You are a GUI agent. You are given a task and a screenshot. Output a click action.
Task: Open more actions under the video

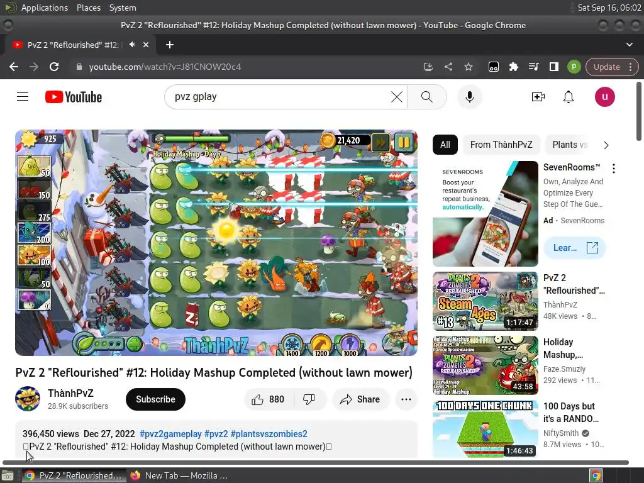(x=406, y=399)
